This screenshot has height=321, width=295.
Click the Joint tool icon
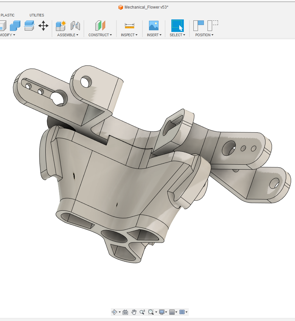click(x=75, y=26)
